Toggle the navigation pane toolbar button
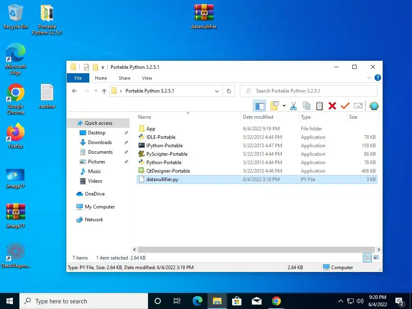This screenshot has width=412, height=309. pos(260,106)
